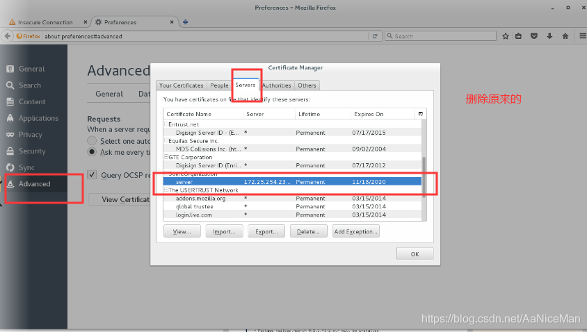Open the hamburger menu icon
Screen dimensions: 587x332
583,36
